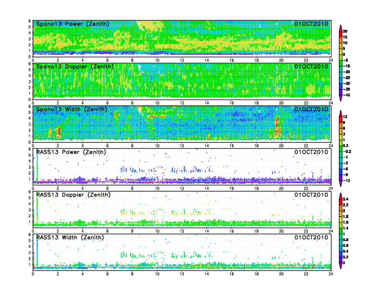Pick the purple bottom arrow of top colorbar
This screenshot has width=380, height=294.
click(x=341, y=98)
